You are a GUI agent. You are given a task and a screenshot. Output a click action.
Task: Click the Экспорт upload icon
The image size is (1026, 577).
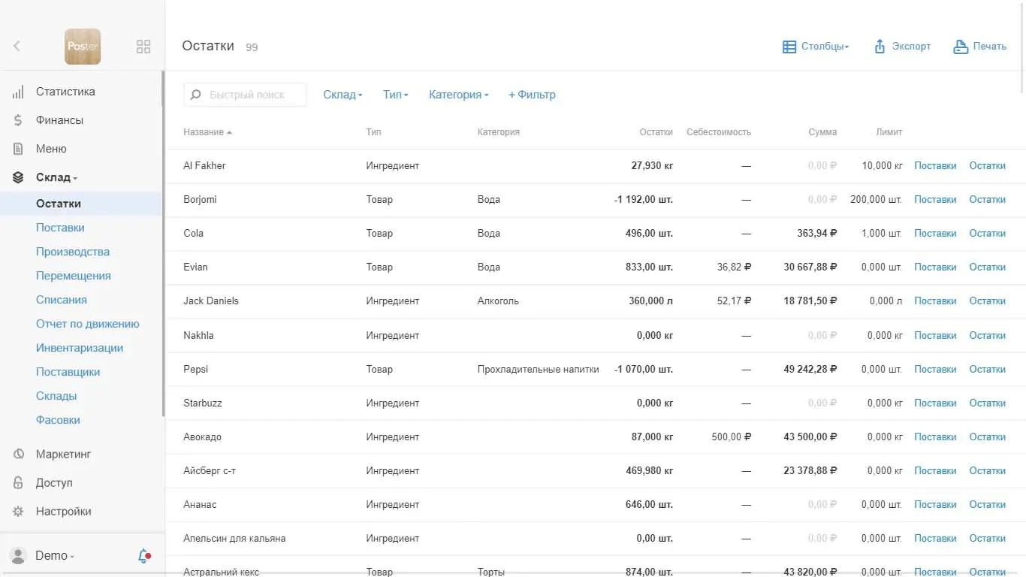[880, 47]
